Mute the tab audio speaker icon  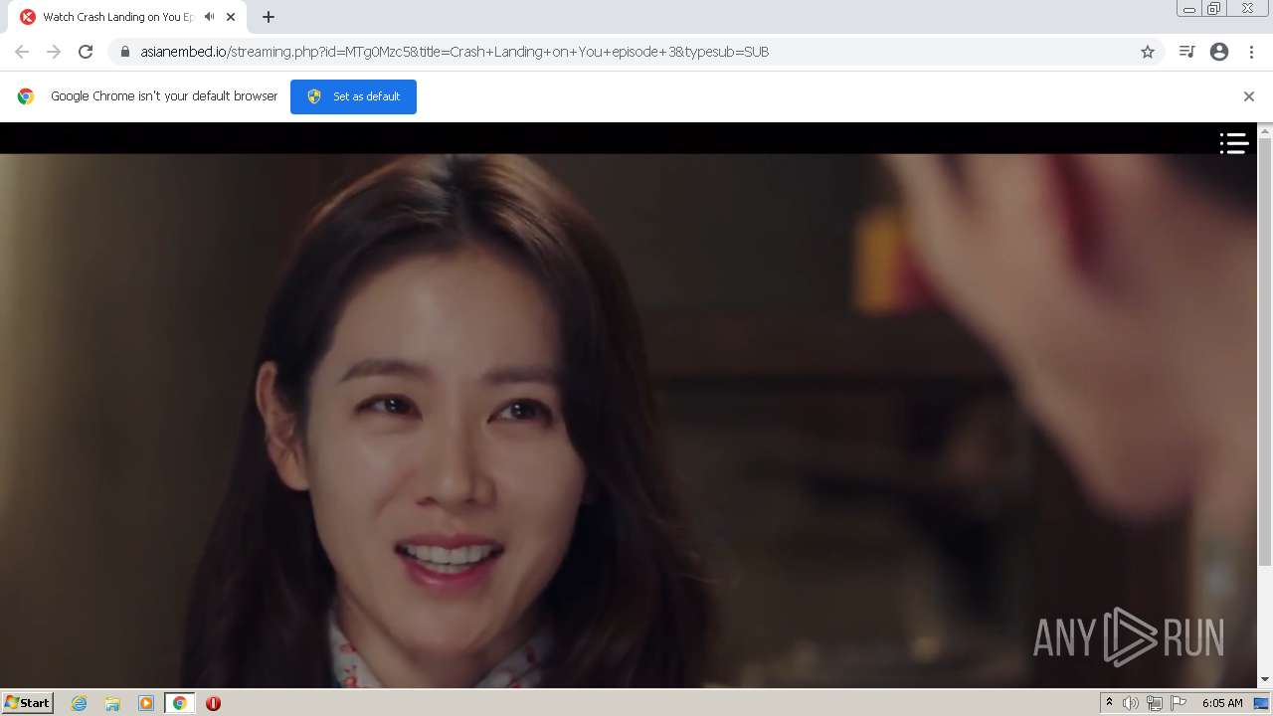point(209,17)
